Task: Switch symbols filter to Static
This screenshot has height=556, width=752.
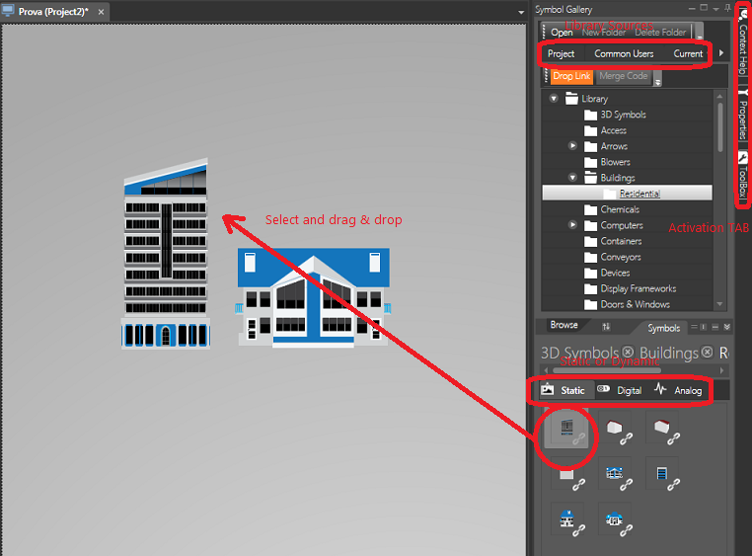Action: pos(572,390)
